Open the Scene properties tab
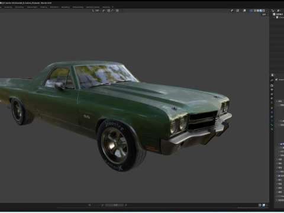 pos(272,98)
